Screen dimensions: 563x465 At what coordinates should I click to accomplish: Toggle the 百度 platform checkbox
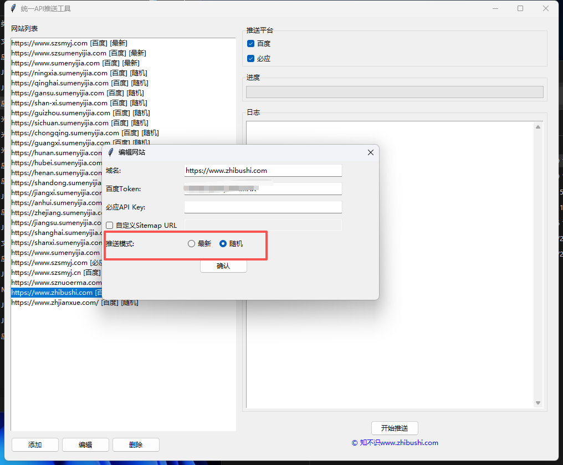pos(251,43)
